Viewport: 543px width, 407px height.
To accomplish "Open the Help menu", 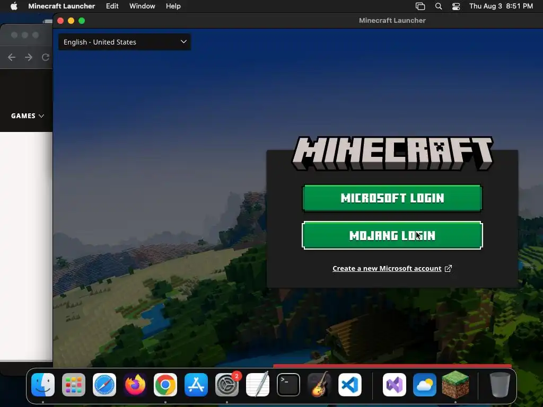I will coord(173,6).
